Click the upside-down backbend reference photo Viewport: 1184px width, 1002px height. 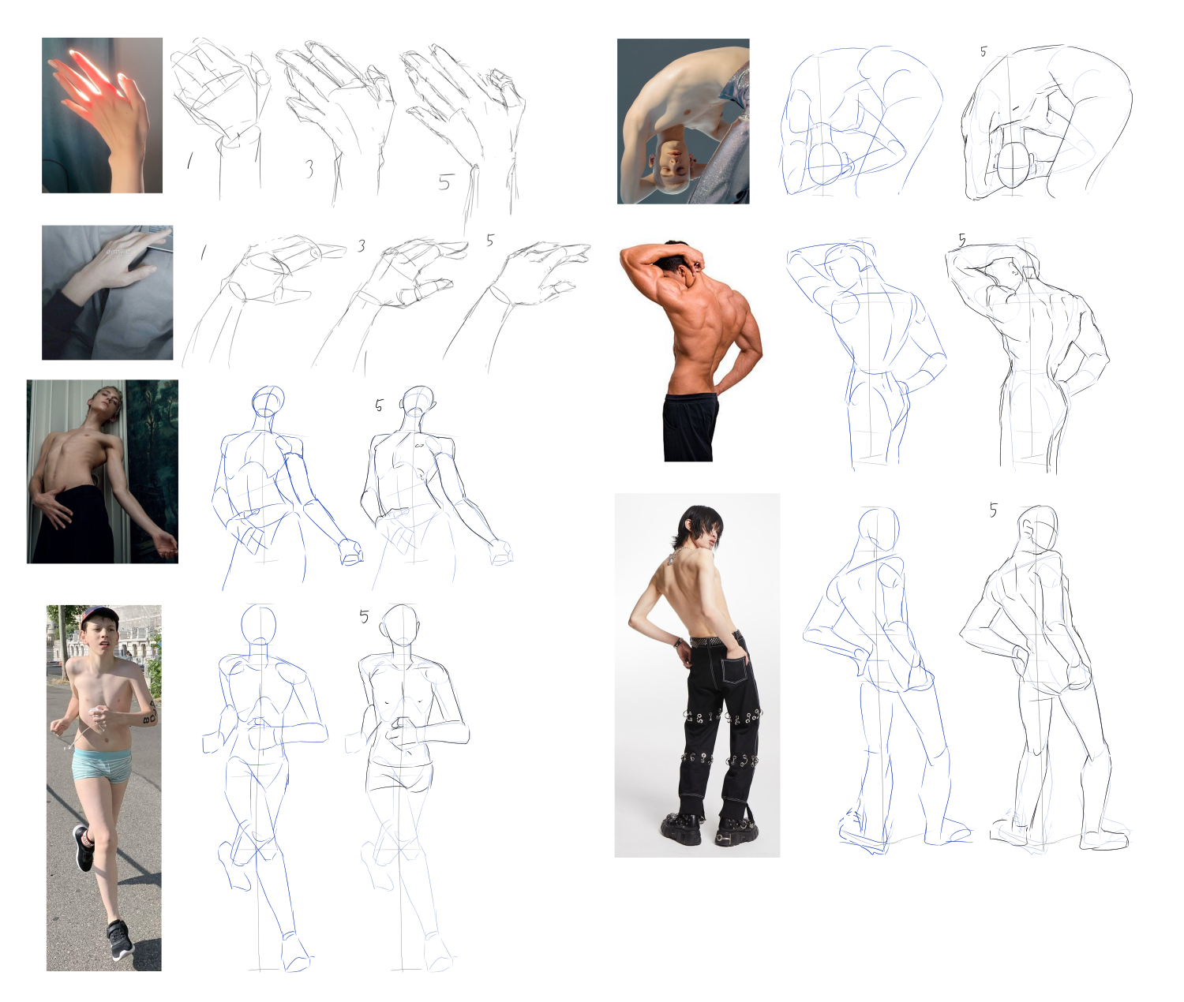(x=683, y=121)
